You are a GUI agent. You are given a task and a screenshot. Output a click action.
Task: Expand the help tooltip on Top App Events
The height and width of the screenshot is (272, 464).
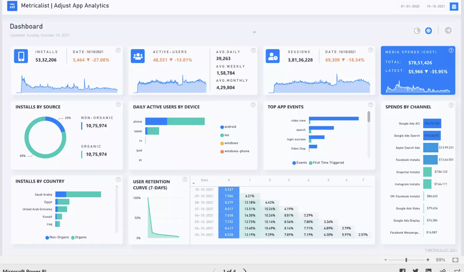pos(371,105)
